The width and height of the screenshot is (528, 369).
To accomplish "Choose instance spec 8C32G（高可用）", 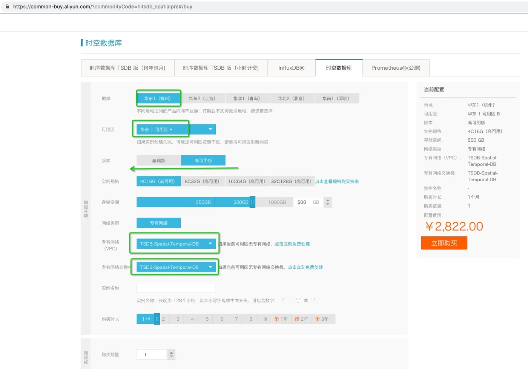I will tap(203, 181).
